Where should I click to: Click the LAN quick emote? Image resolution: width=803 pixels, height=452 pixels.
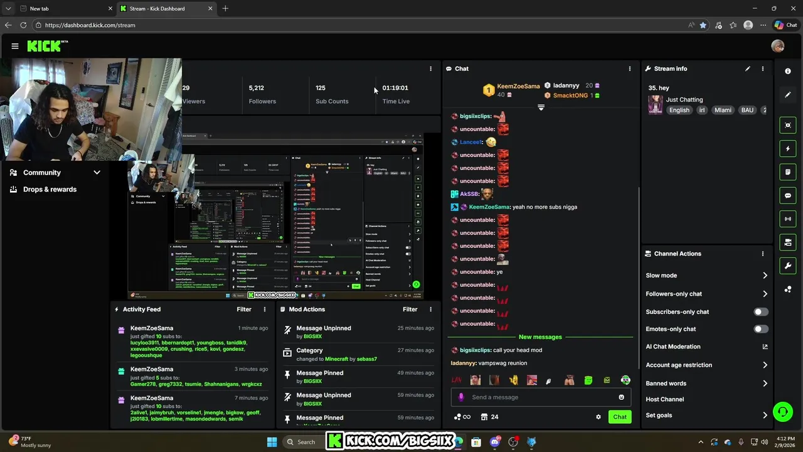pyautogui.click(x=457, y=380)
